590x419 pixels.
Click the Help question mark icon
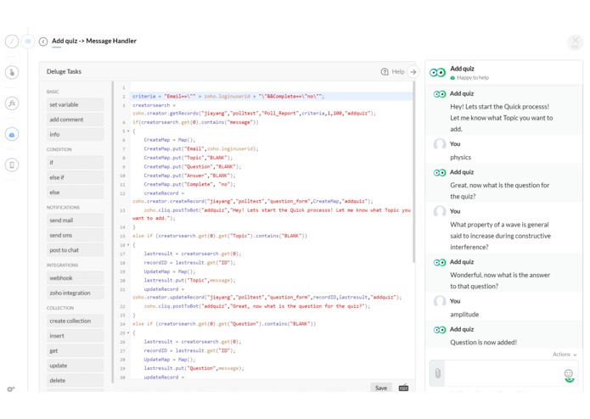385,71
